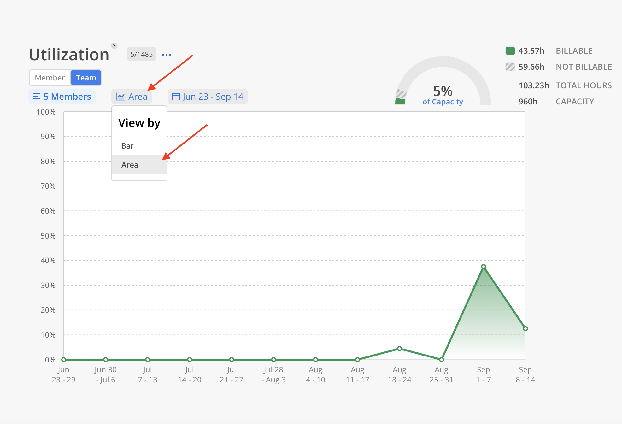Image resolution: width=622 pixels, height=424 pixels.
Task: Click the NOT BILLABLE legend label
Action: 584,67
